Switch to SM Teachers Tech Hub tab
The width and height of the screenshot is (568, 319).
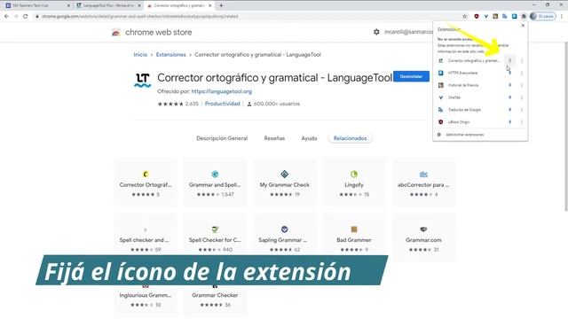click(37, 6)
